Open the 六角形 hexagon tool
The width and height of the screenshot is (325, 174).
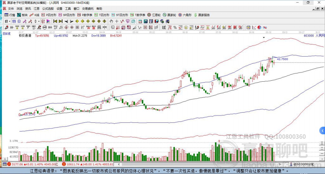185,15
